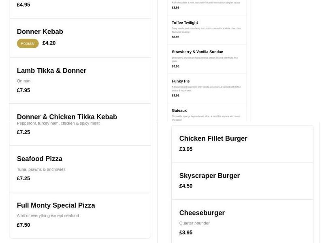Viewport: 324px width, 243px height.
Task: Click the Seafood Pizza tuna description text
Action: [x=41, y=169]
